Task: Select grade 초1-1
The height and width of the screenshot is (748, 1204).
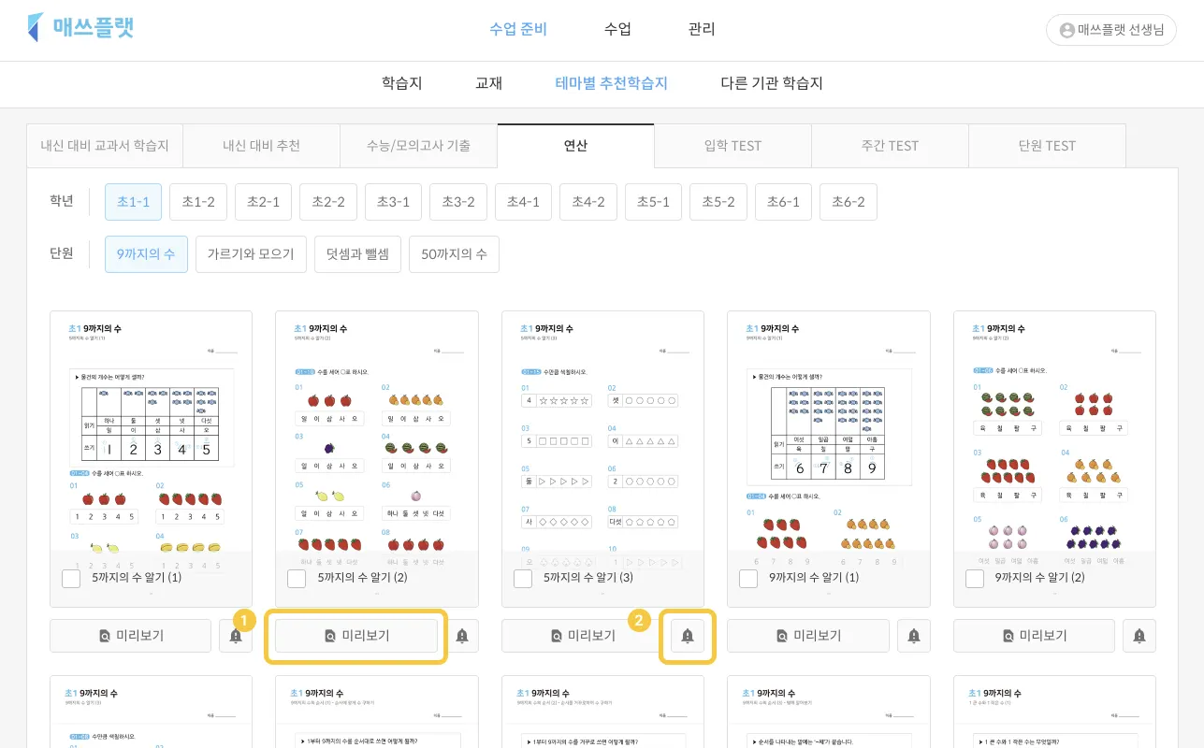Action: pos(134,202)
